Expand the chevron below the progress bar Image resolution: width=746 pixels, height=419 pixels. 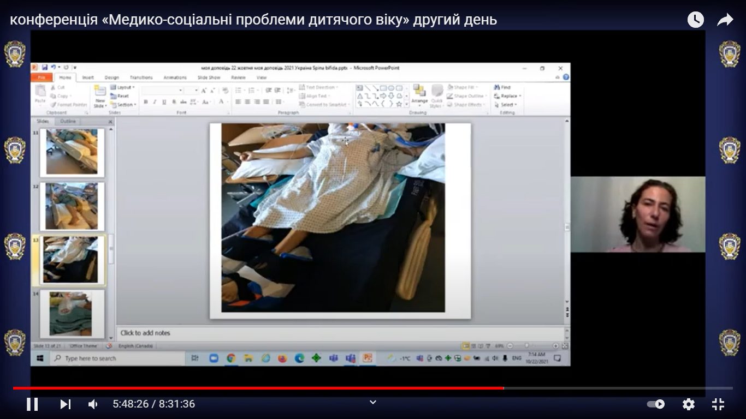(x=373, y=402)
